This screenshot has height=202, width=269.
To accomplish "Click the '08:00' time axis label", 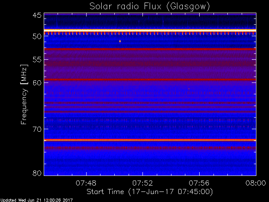I will point(256,183).
